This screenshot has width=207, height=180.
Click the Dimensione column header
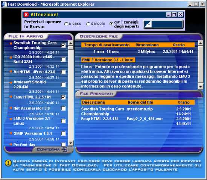tap(147, 45)
